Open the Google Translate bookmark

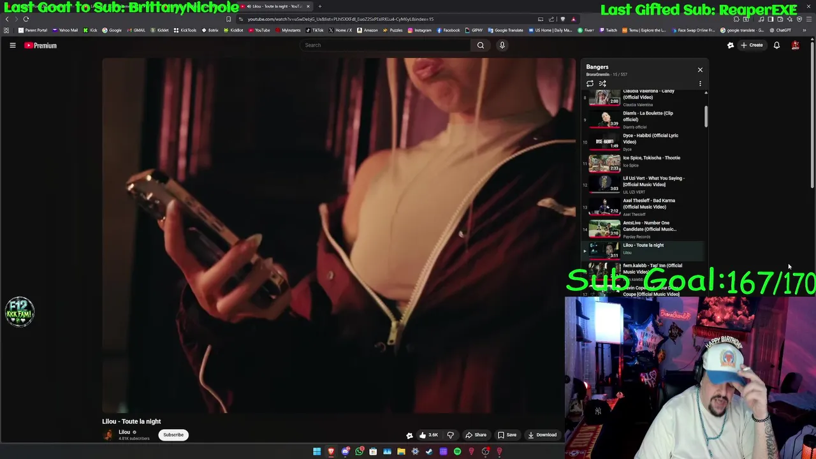[506, 30]
